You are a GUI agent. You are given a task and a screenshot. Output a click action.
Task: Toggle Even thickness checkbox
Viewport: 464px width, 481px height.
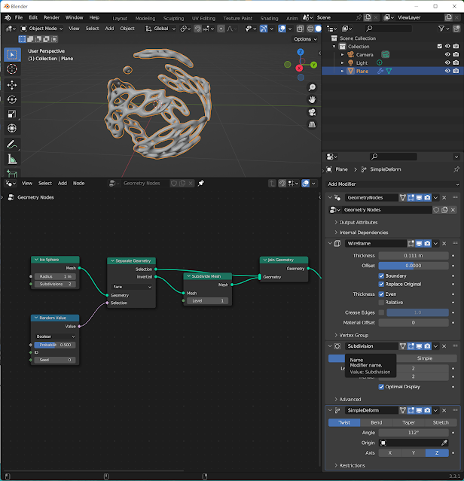[x=381, y=294]
